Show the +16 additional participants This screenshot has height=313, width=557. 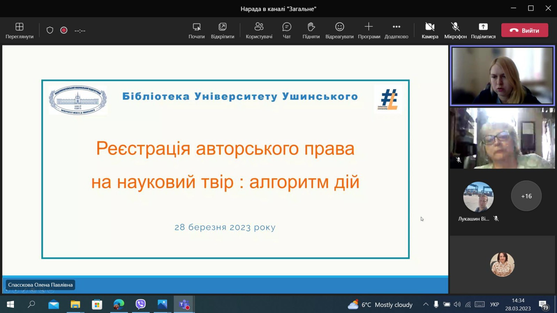(x=526, y=196)
